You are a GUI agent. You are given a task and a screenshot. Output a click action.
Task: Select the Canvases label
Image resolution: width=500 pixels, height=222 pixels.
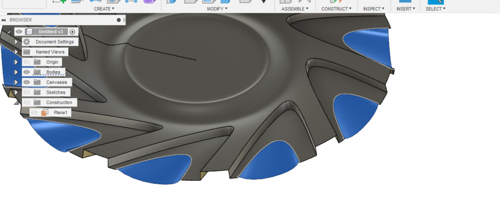click(56, 82)
